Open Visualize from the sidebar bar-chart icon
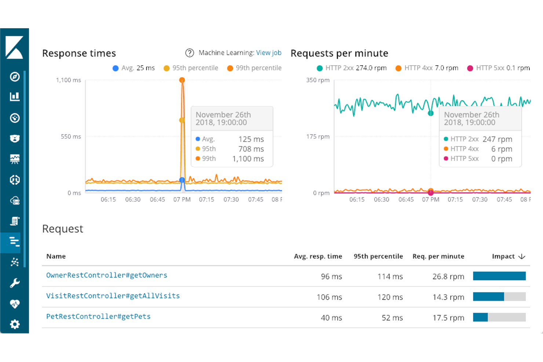The width and height of the screenshot is (543, 362). [14, 96]
